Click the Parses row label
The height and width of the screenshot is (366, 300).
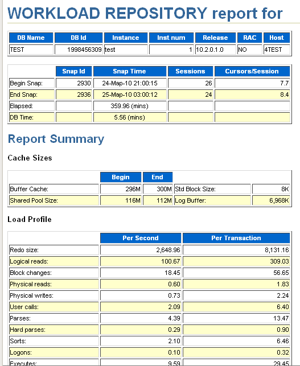click(54, 318)
